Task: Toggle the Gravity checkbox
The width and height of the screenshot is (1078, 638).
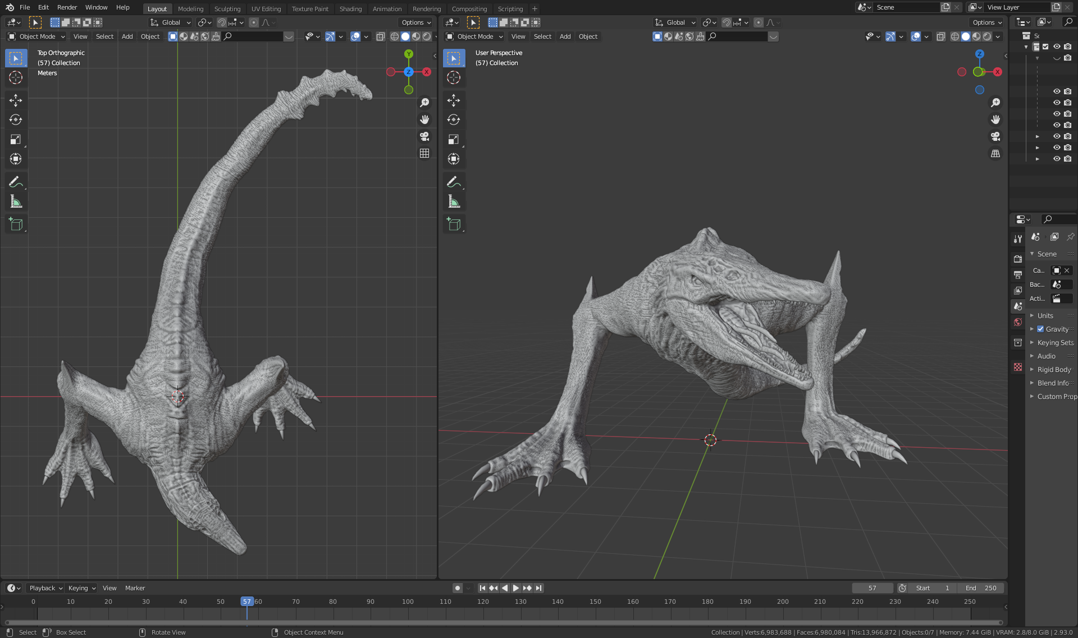Action: click(1040, 329)
